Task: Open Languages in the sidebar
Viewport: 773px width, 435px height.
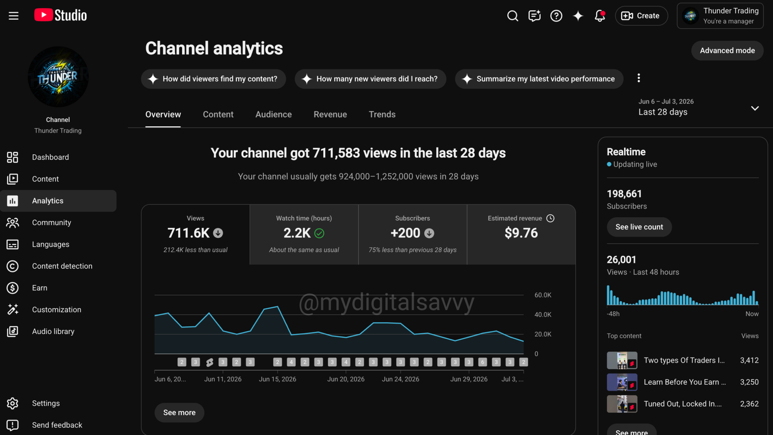Action: (x=58, y=244)
